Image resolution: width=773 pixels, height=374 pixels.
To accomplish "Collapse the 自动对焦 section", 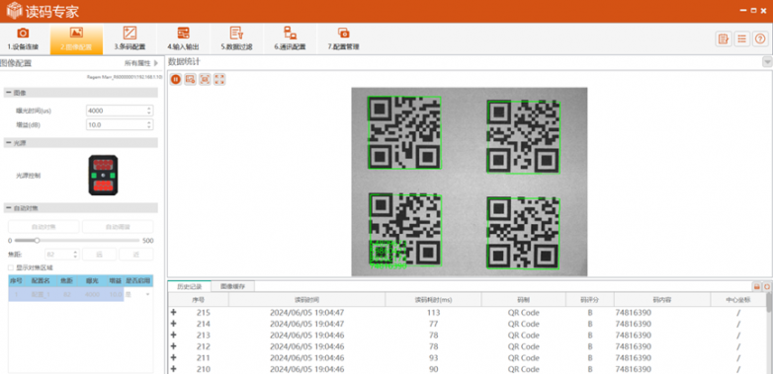I will tap(8, 208).
